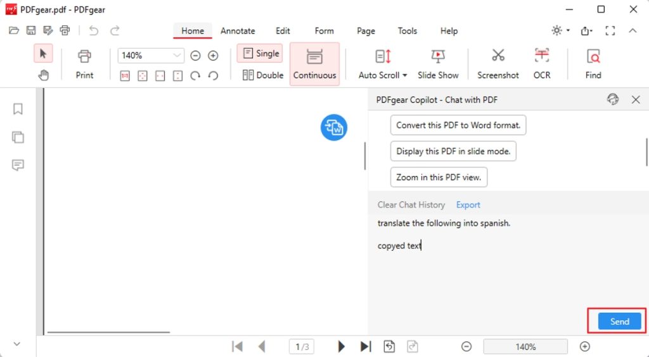This screenshot has width=649, height=357.
Task: Open the theme brightness dropdown
Action: tap(560, 30)
